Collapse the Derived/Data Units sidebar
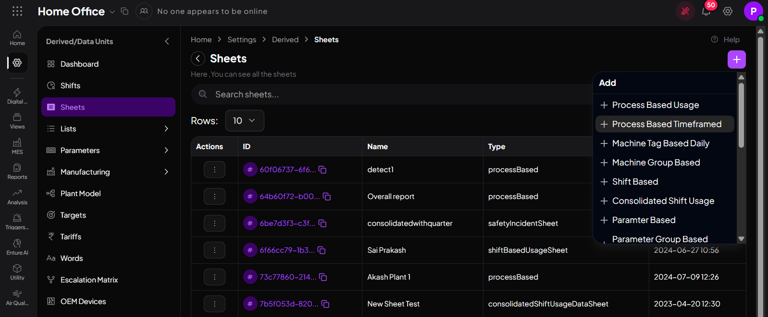 [x=167, y=41]
